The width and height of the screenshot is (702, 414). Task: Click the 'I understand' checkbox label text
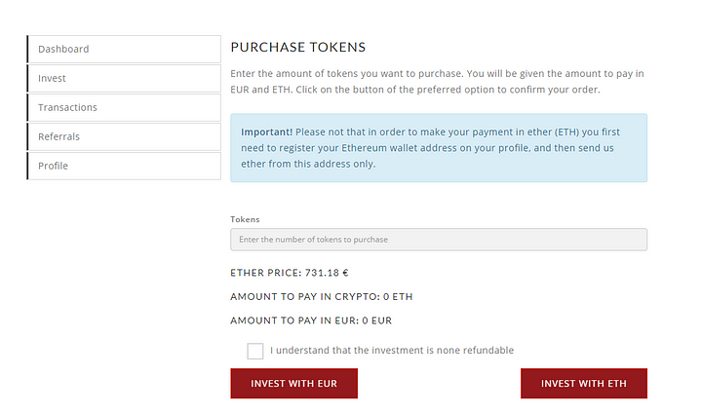pos(392,350)
